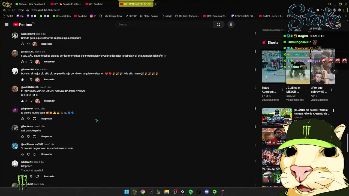Open File Explorer from the taskbar

(x=167, y=192)
